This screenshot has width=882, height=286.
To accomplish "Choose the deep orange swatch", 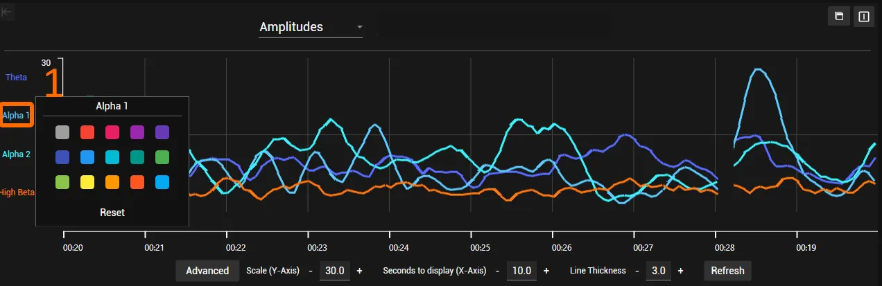I will [137, 182].
